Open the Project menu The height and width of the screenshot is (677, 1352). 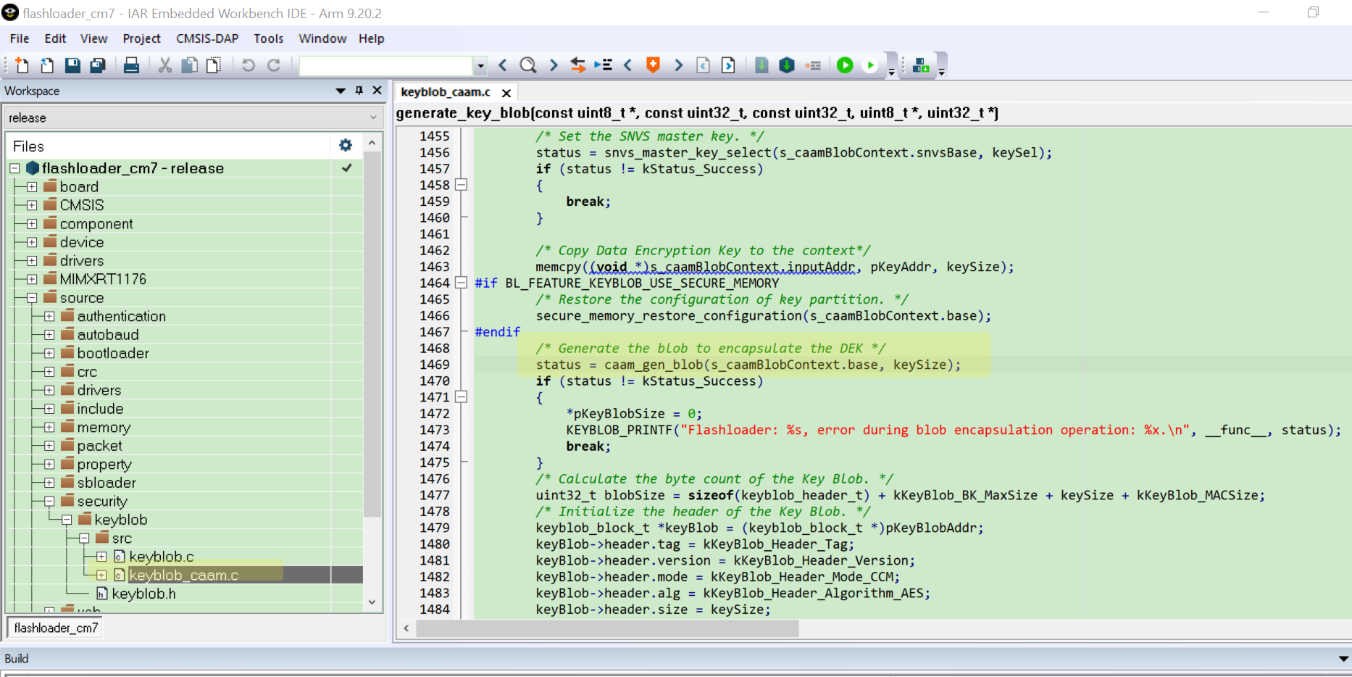click(141, 38)
